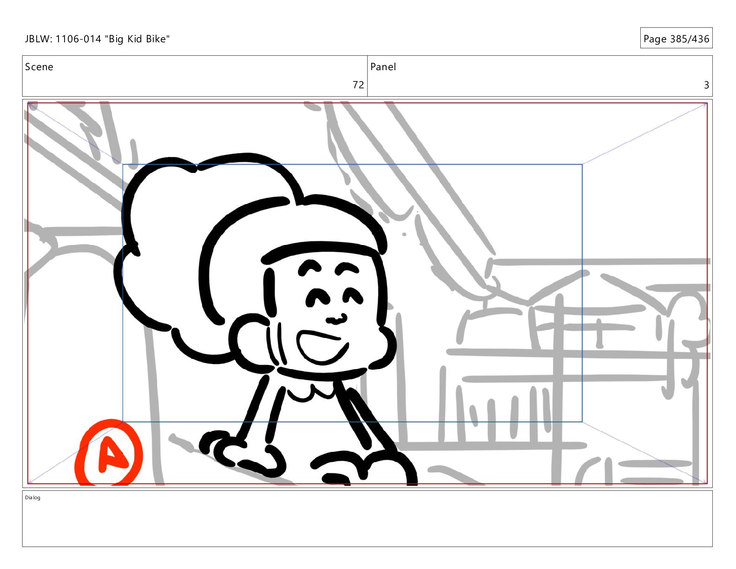Click the Page 385/436 box
The width and height of the screenshot is (736, 569).
pos(676,39)
